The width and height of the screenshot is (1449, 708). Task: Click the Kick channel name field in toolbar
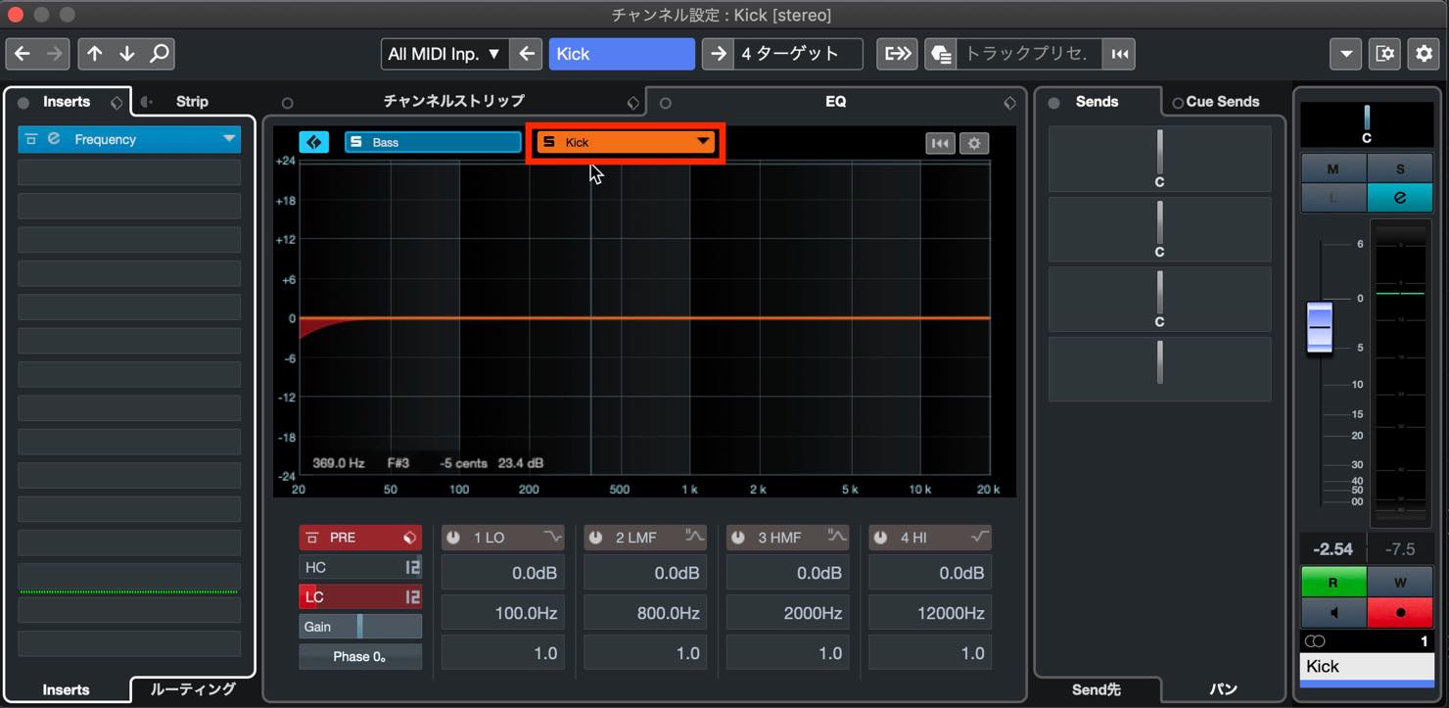point(622,54)
